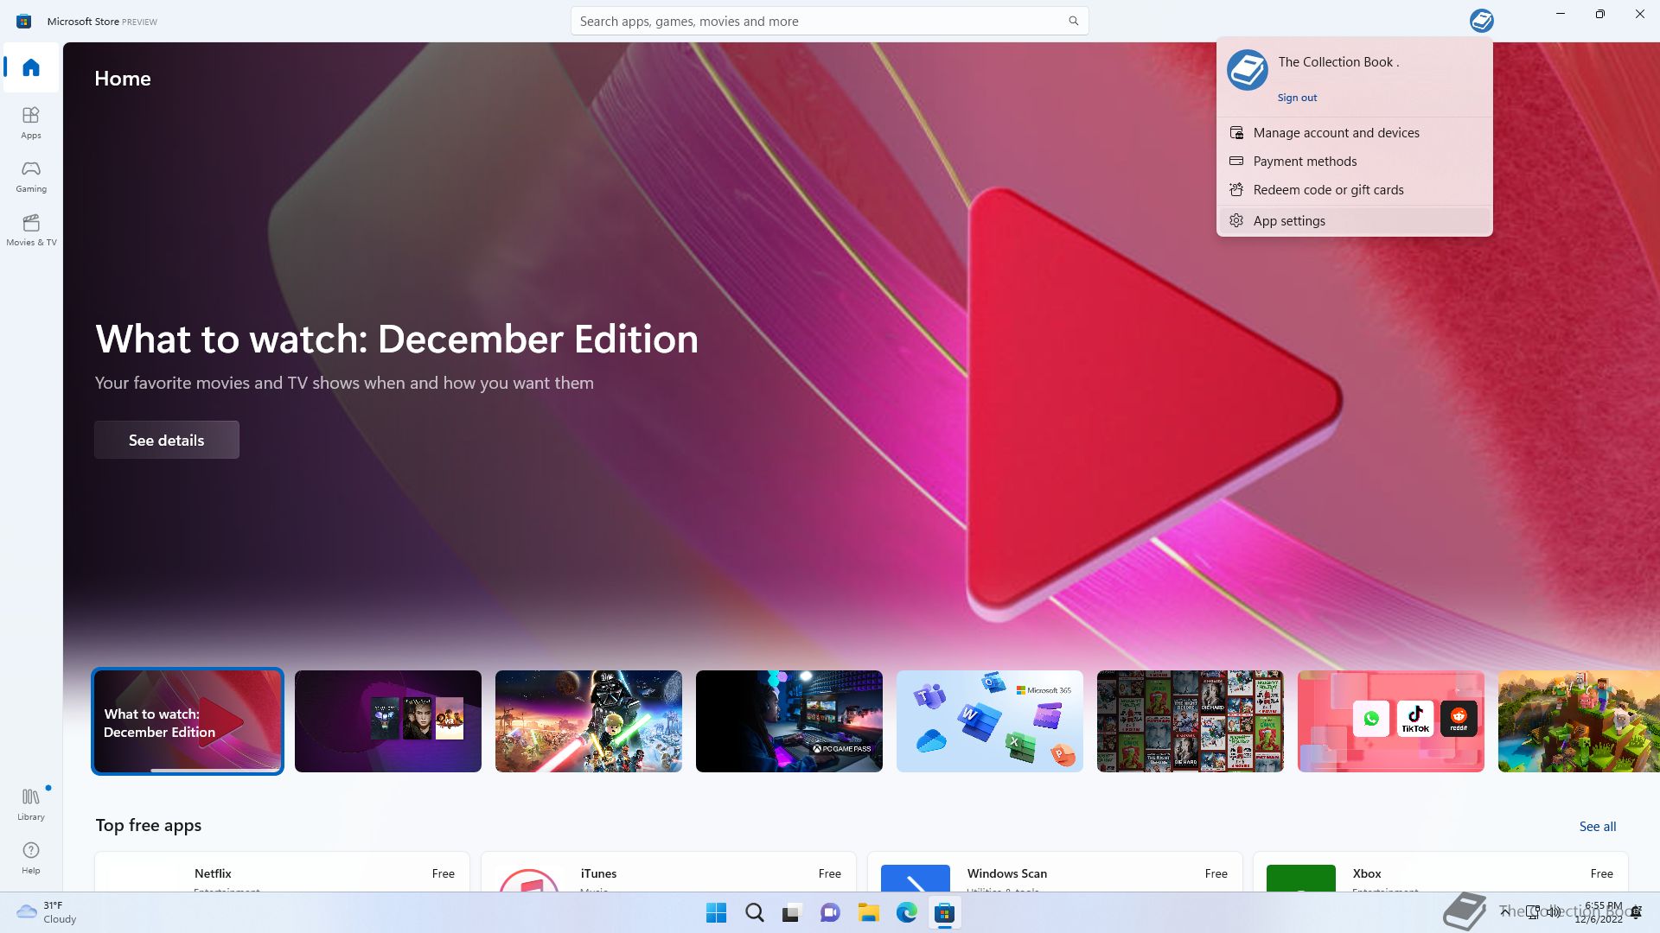Click the Home page heading

[123, 79]
